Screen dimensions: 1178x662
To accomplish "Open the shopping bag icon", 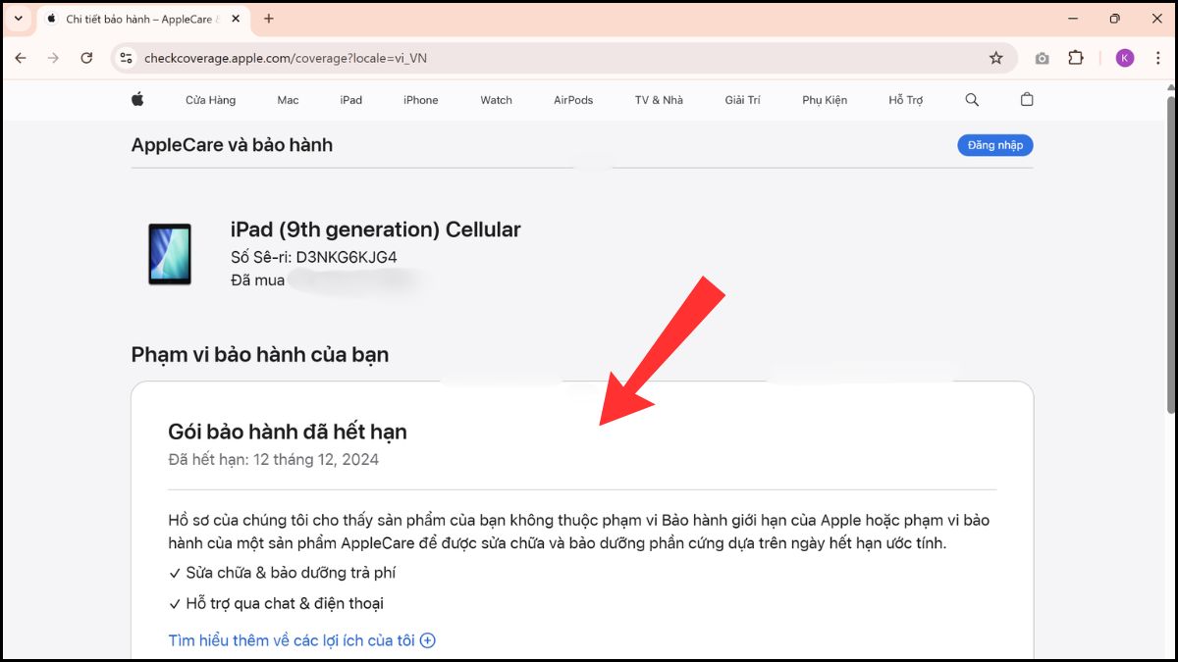I will [x=1026, y=99].
